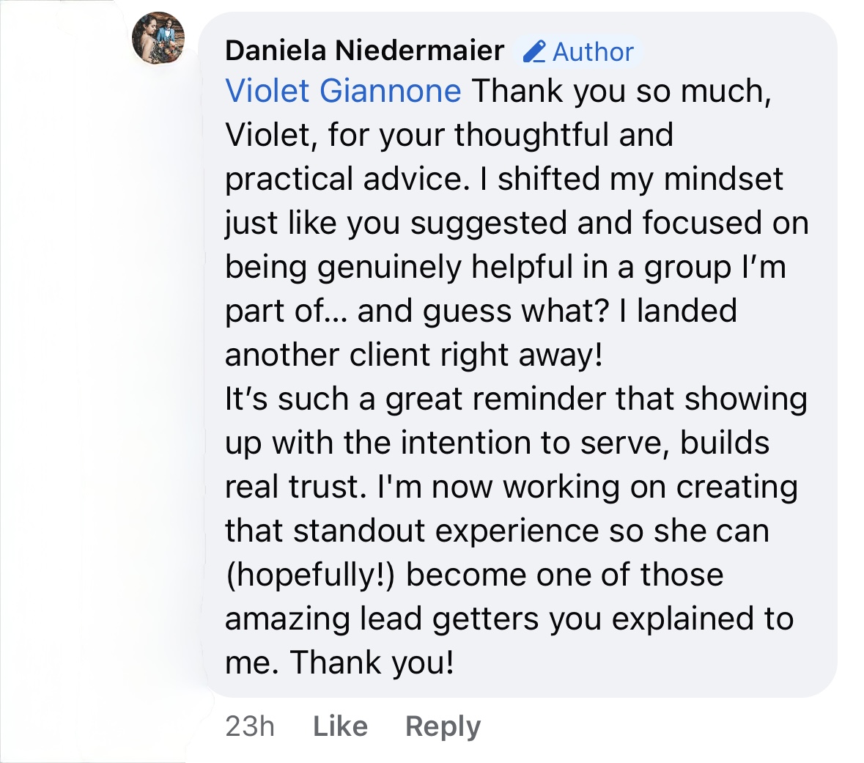Click the word "(hopefully!)" in comment

[310, 575]
